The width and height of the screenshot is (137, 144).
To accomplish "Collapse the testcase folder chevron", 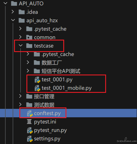I will 21,45.
